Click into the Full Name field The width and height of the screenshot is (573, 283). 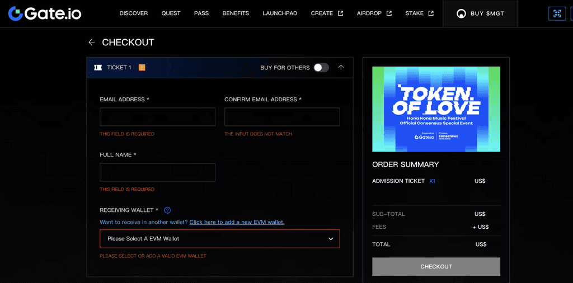click(x=157, y=172)
